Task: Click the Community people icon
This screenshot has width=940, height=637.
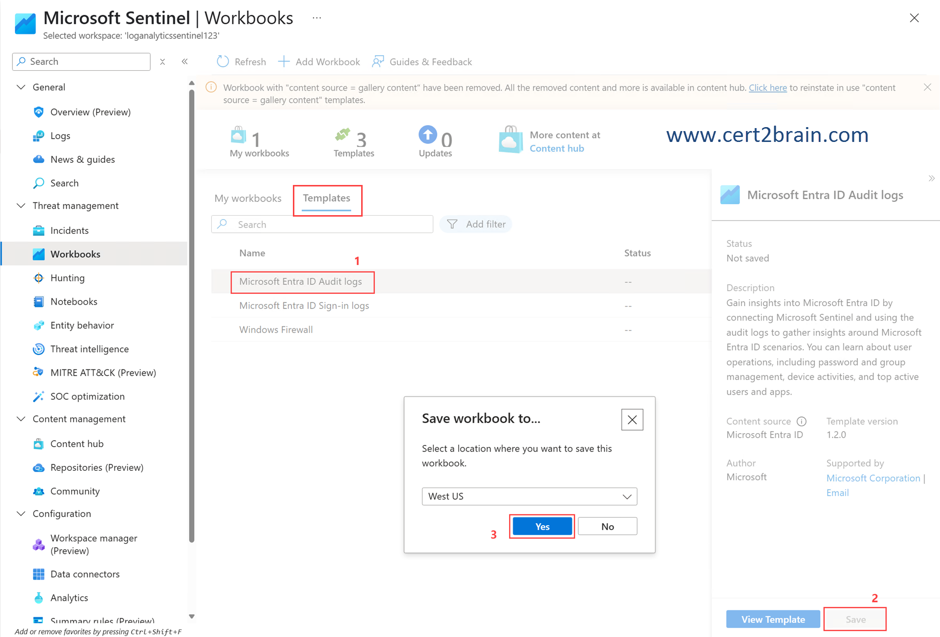Action: click(x=39, y=491)
